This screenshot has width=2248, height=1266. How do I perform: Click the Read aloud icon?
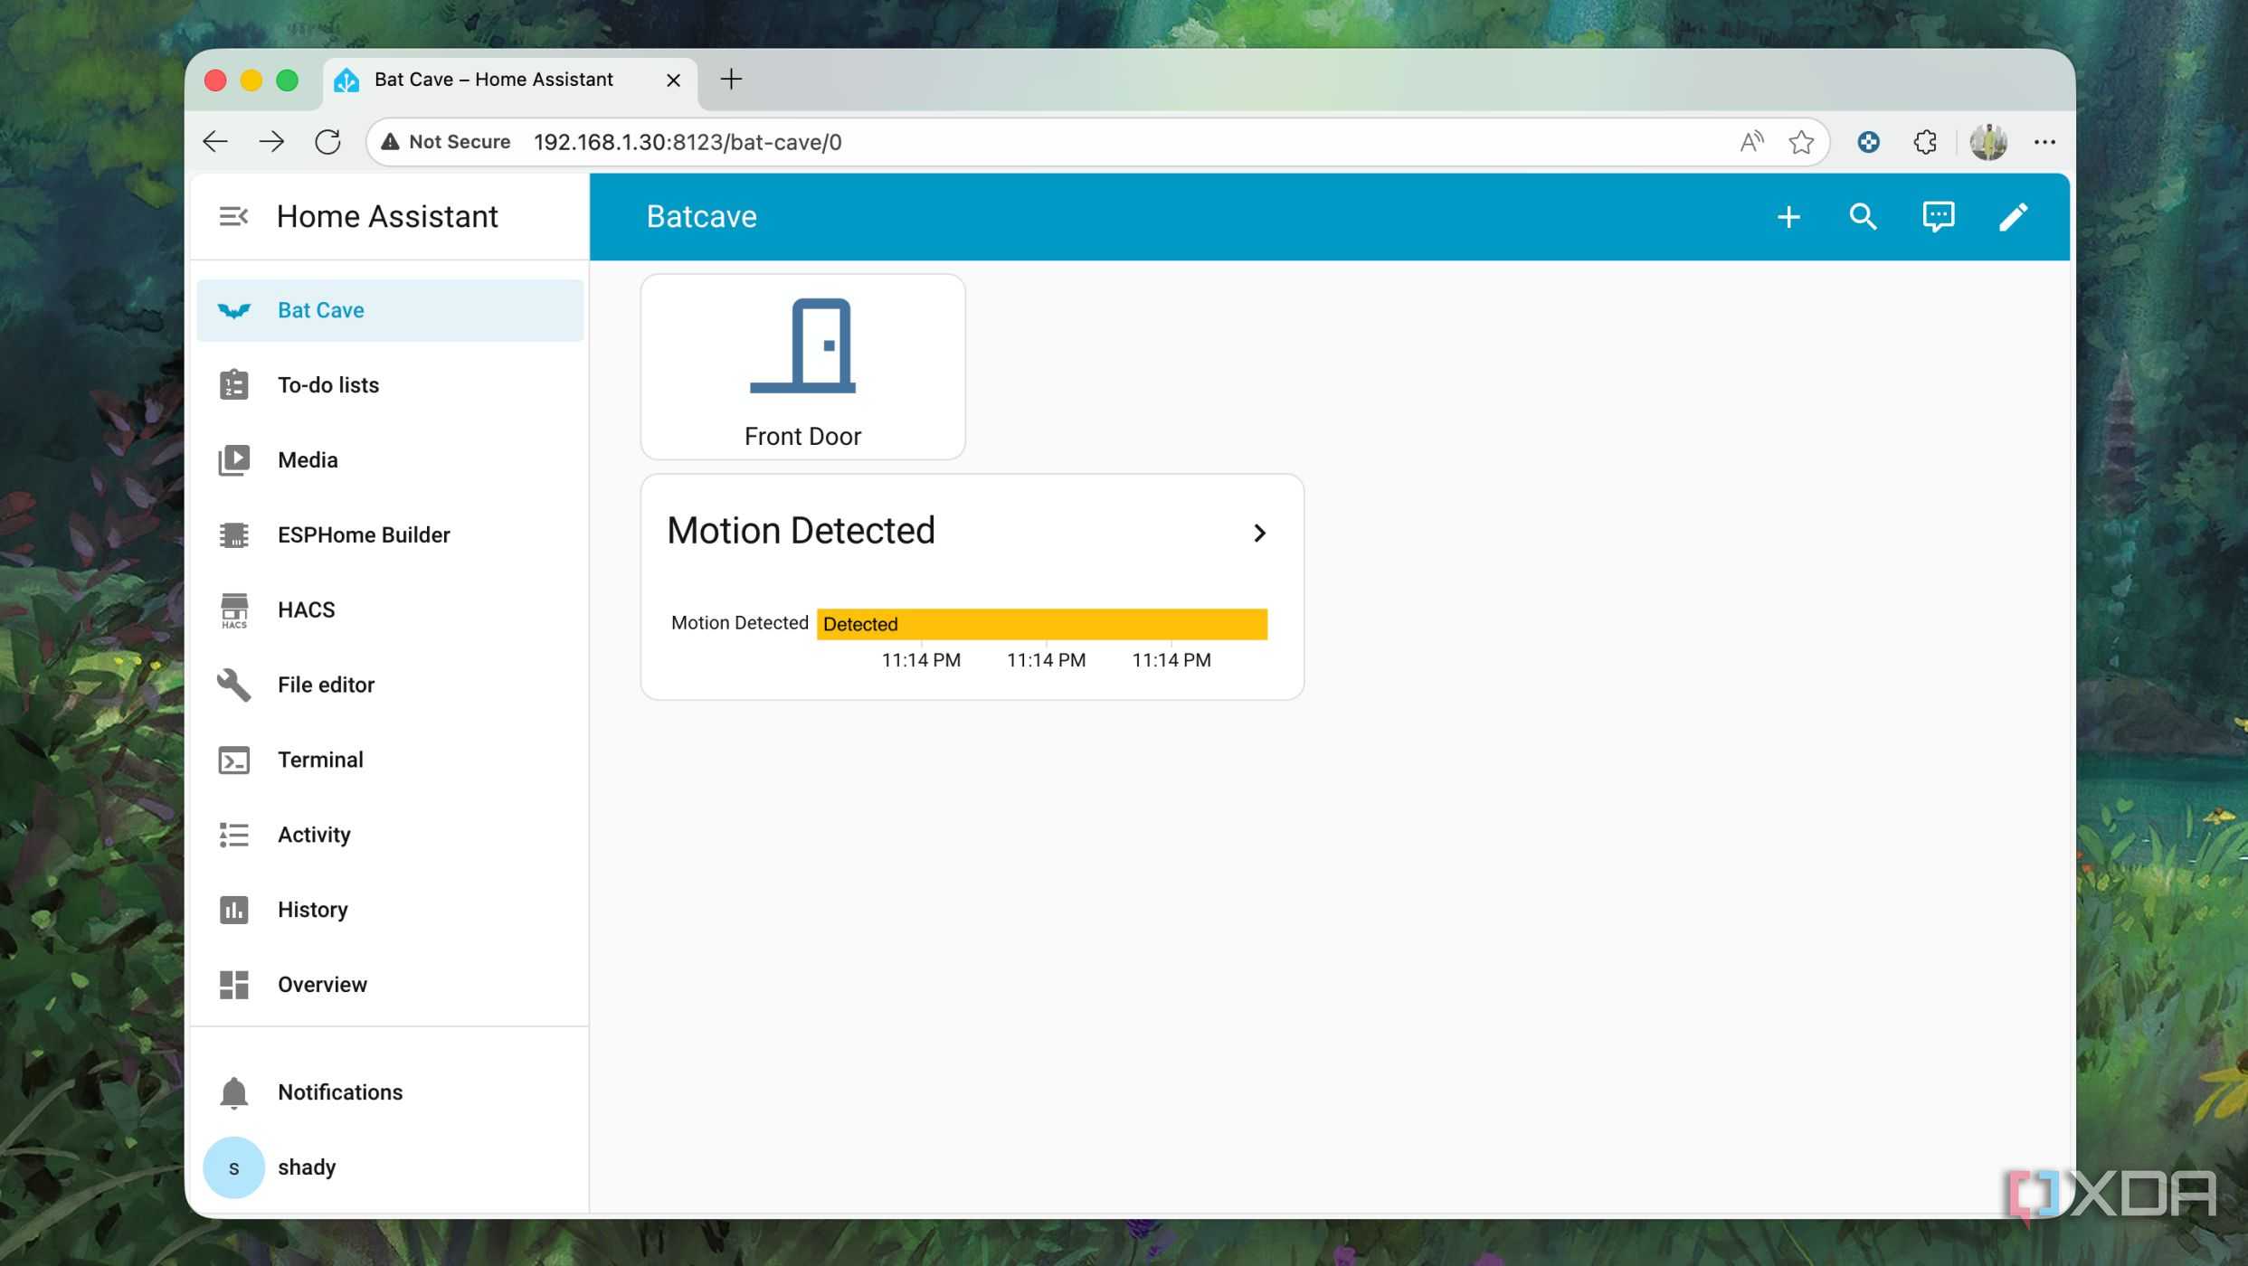pos(1751,142)
